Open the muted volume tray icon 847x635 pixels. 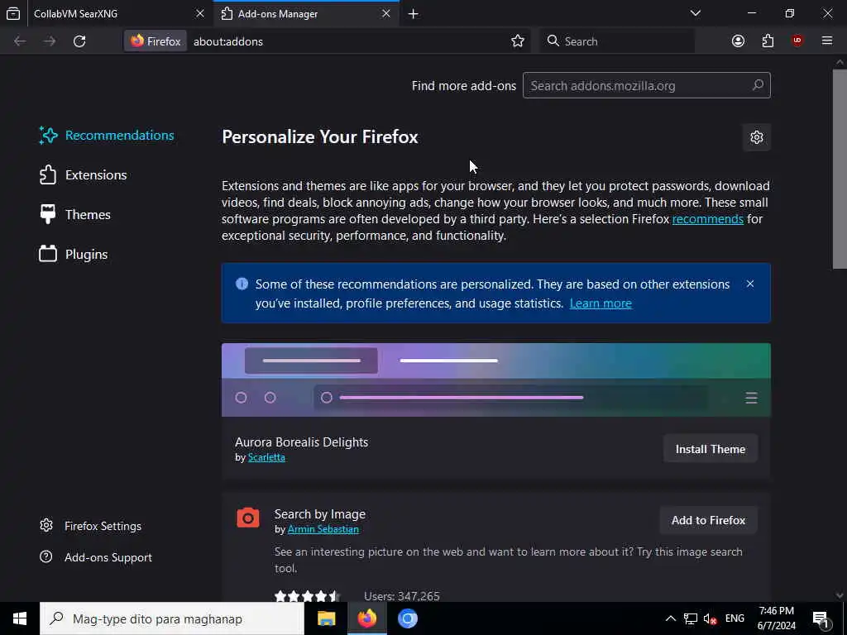click(x=710, y=618)
